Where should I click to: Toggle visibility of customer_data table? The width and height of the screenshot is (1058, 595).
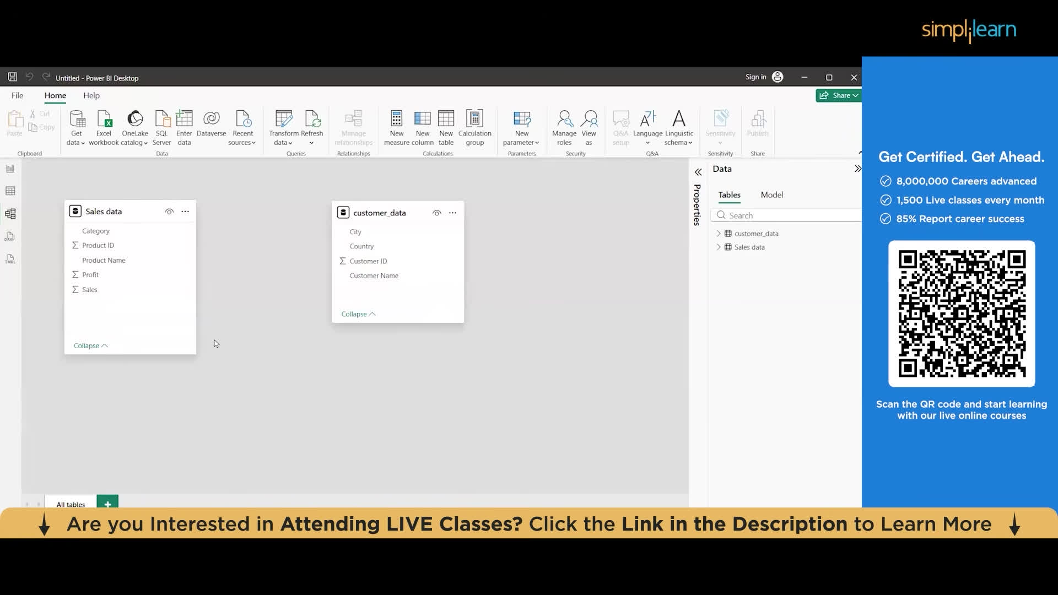436,213
